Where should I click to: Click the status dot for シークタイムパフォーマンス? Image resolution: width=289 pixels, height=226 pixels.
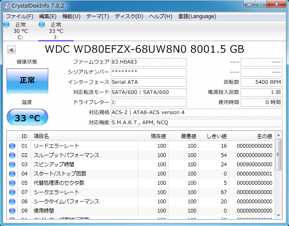pos(12,202)
